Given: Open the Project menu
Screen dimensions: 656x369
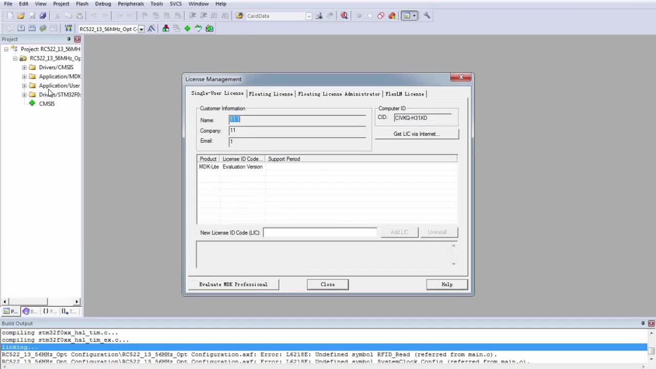Looking at the screenshot, I should pyautogui.click(x=61, y=4).
